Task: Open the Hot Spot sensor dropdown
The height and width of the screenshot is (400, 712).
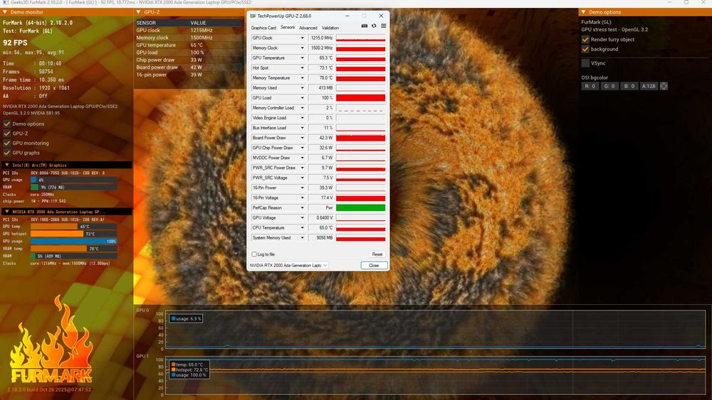Action: point(302,68)
